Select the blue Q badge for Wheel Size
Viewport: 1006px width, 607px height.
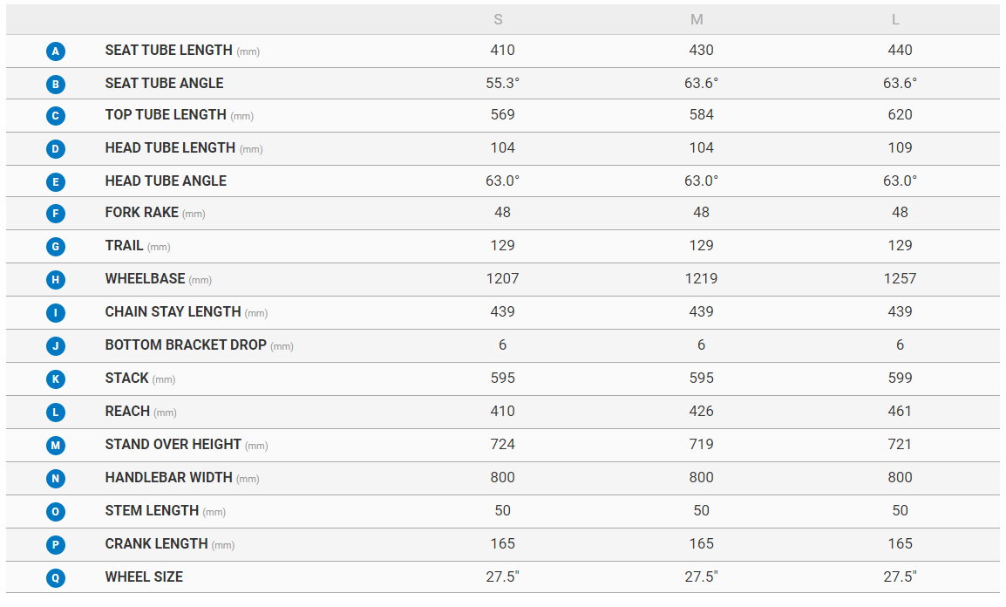[56, 577]
